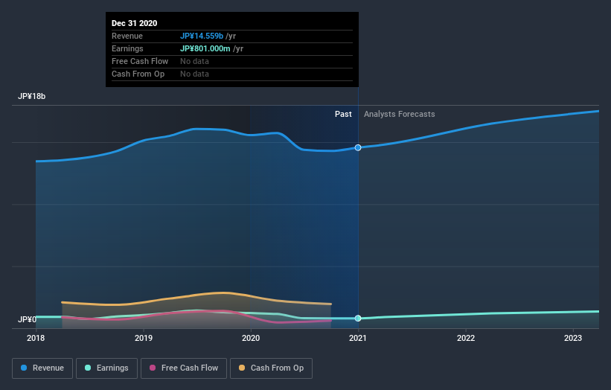
Task: Click the Past label
Action: click(x=343, y=114)
